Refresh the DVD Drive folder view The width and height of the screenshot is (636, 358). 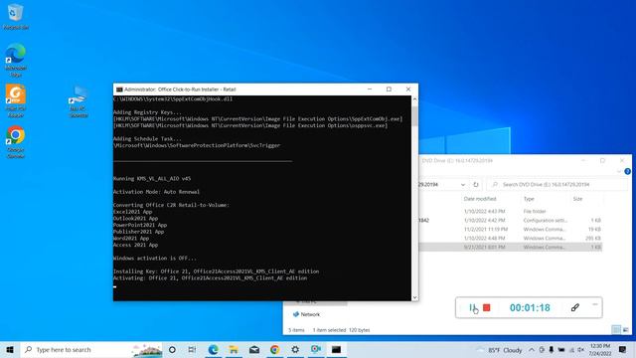[x=476, y=185]
